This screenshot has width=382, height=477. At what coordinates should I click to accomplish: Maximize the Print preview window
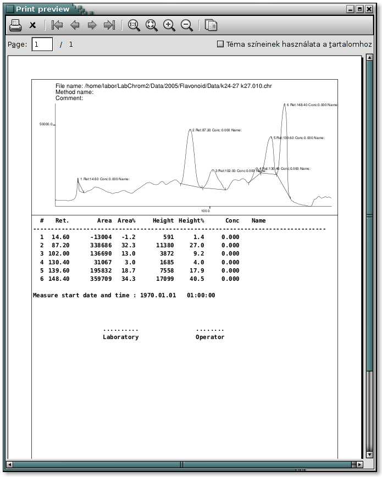click(x=360, y=9)
